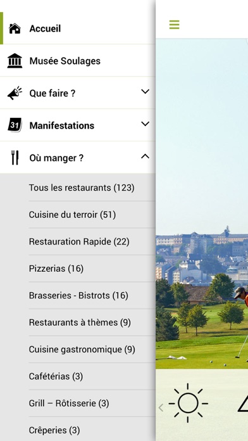
Task: Open the green hamburger menu icon
Action: (x=174, y=25)
